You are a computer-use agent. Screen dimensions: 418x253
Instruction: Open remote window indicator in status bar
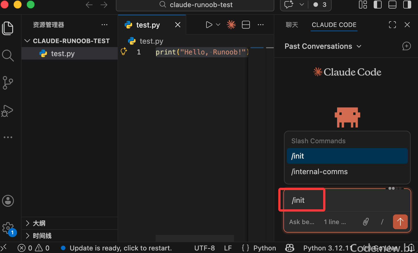(4, 248)
